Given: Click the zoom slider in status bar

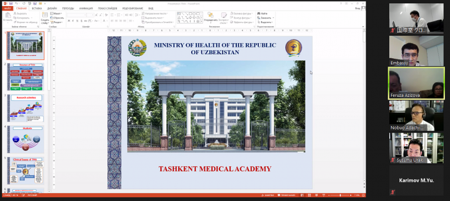Looking at the screenshot, I should coord(341,194).
